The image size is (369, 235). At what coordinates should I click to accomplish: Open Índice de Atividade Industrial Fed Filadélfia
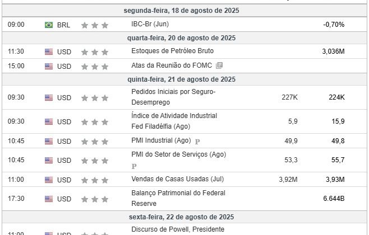coord(174,121)
